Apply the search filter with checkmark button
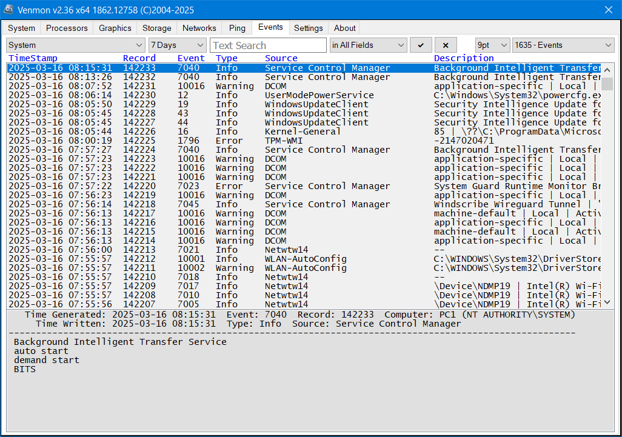 tap(421, 45)
